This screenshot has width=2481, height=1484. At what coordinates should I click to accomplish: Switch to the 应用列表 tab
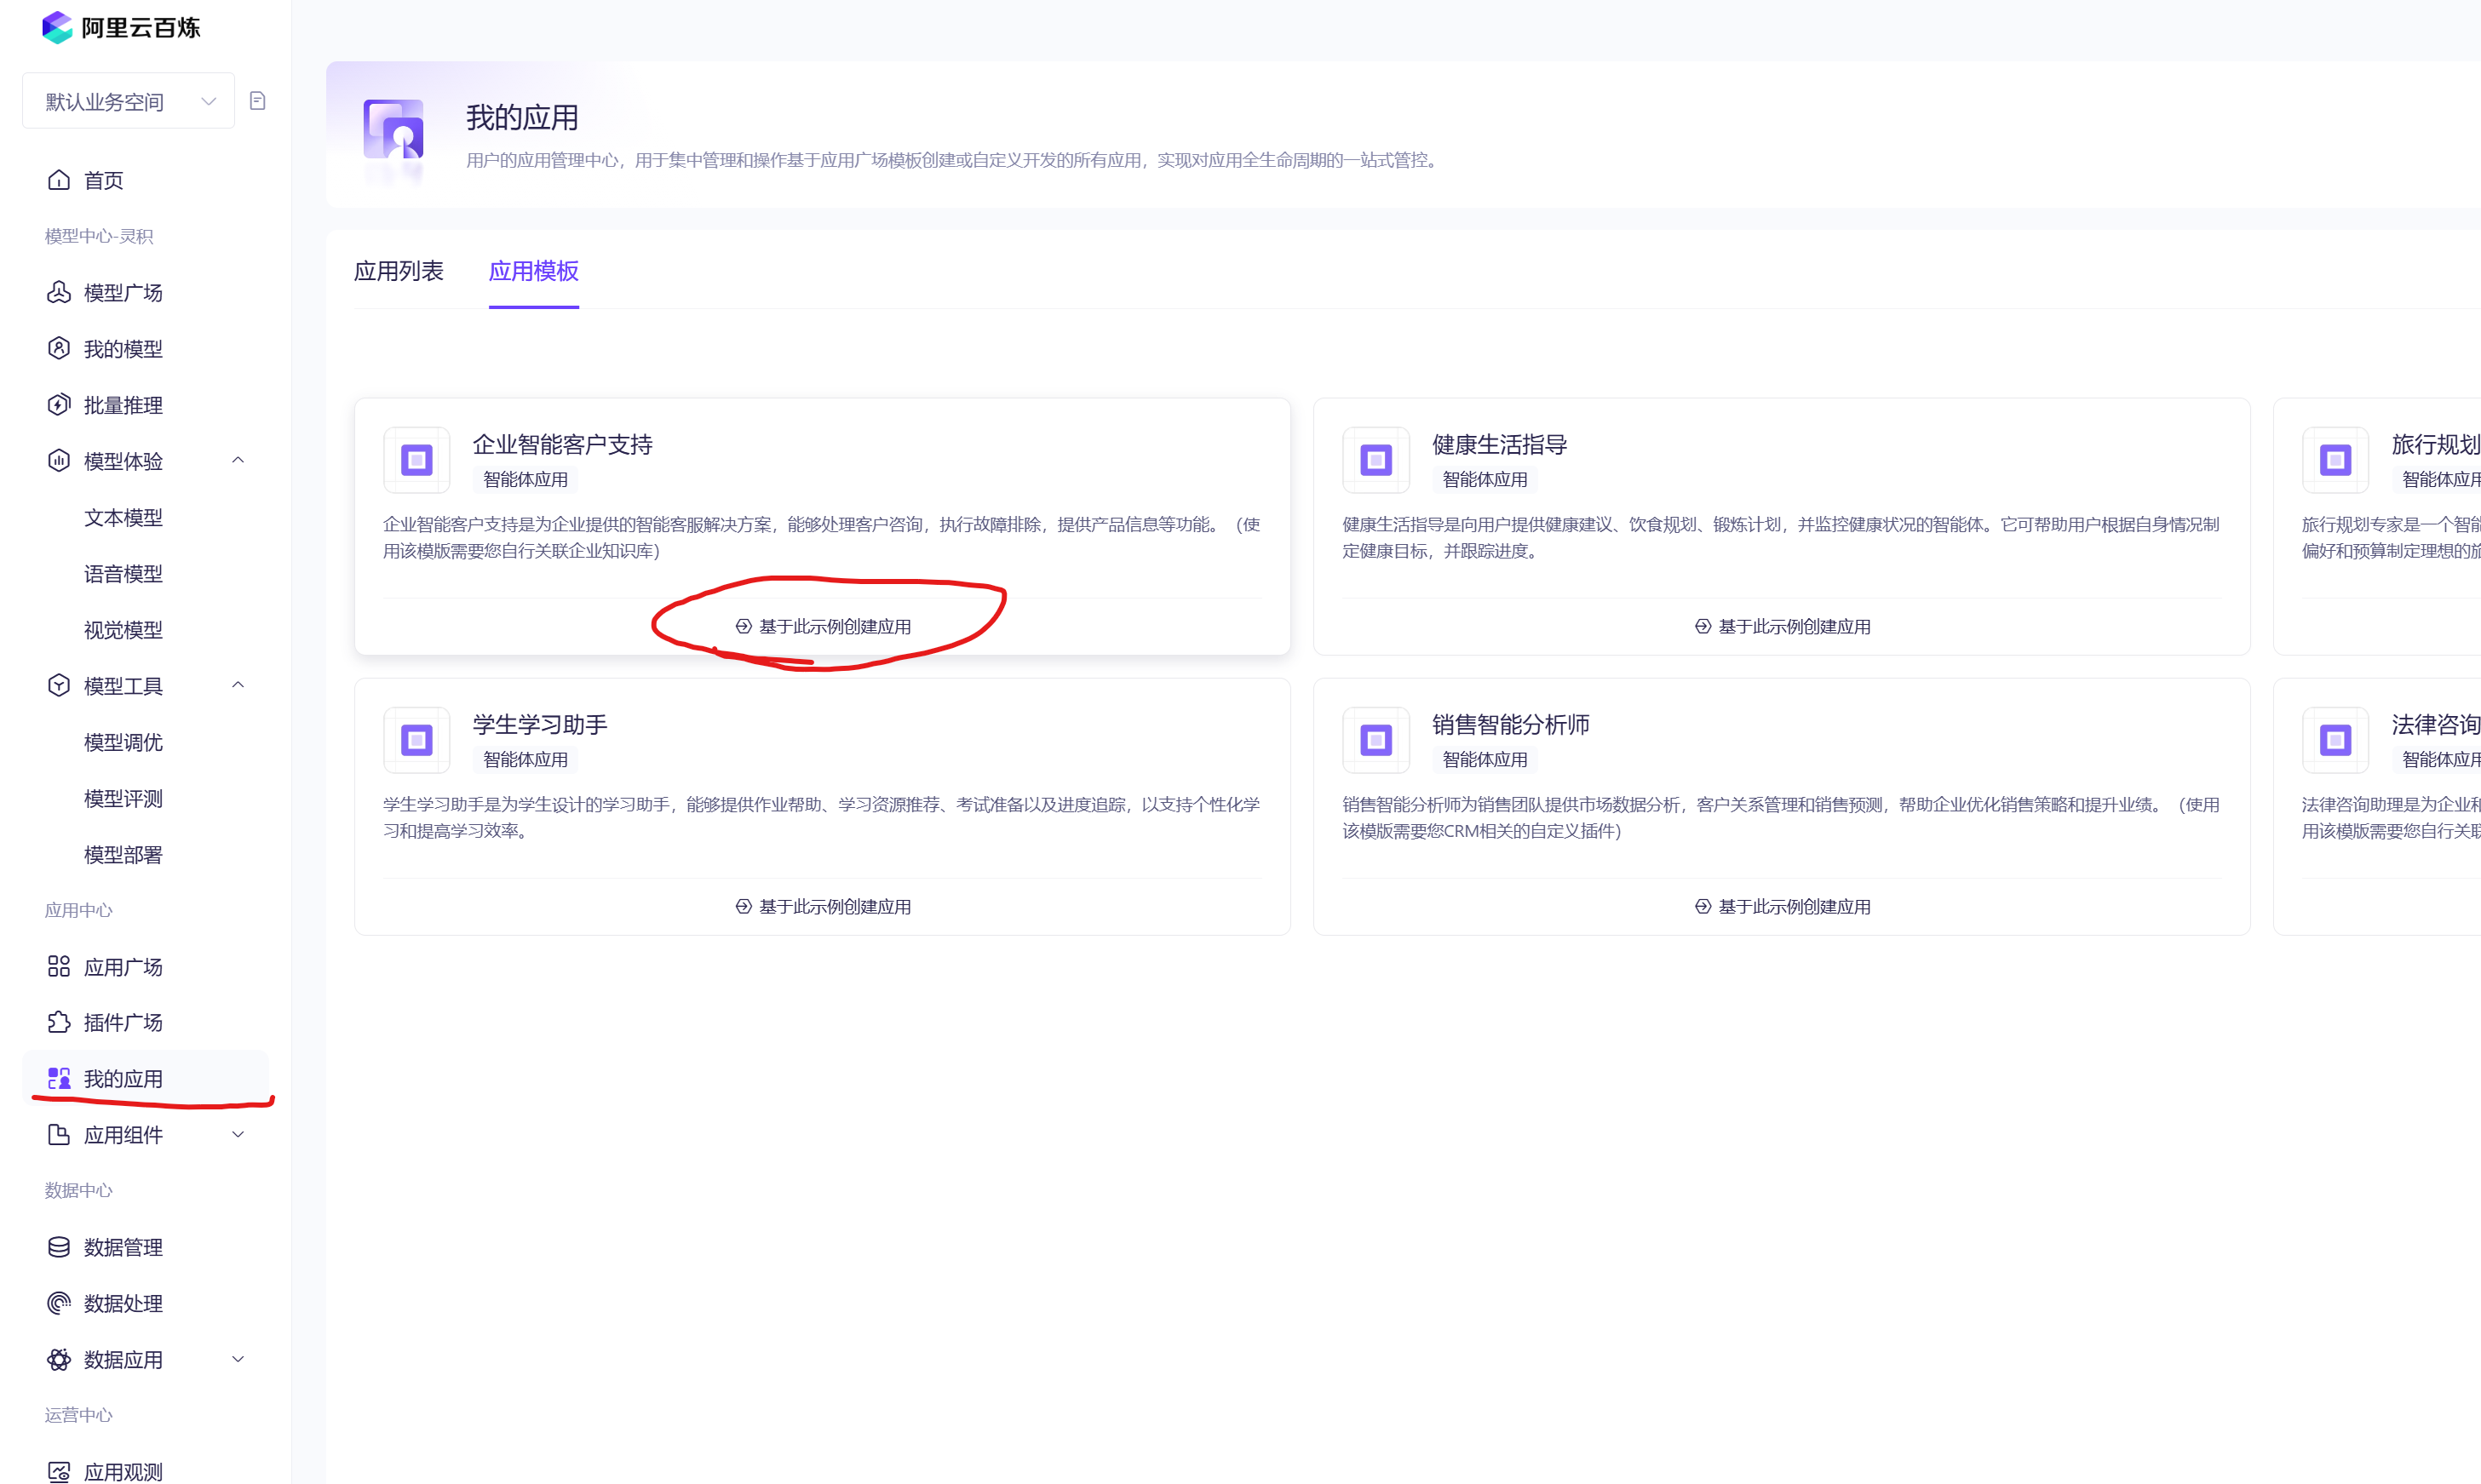point(398,271)
